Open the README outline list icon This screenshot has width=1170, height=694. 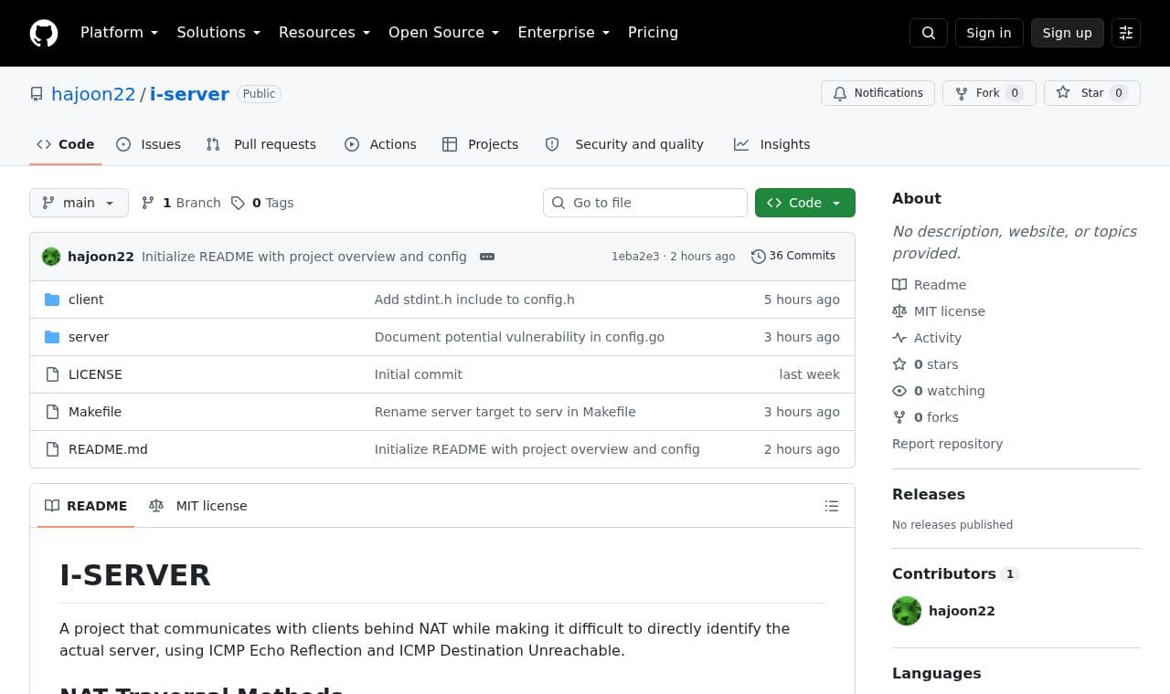(x=832, y=506)
